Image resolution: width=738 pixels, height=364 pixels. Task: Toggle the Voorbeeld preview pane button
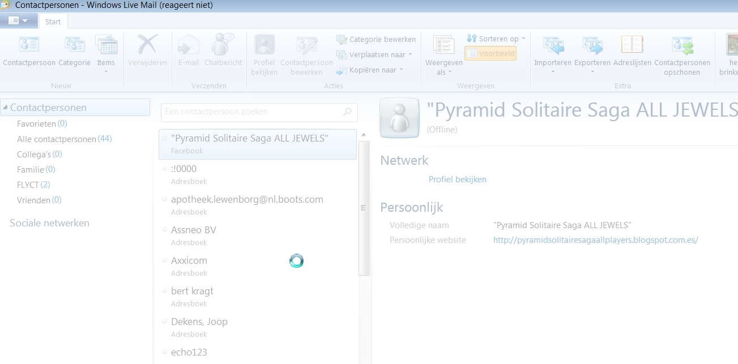(490, 54)
